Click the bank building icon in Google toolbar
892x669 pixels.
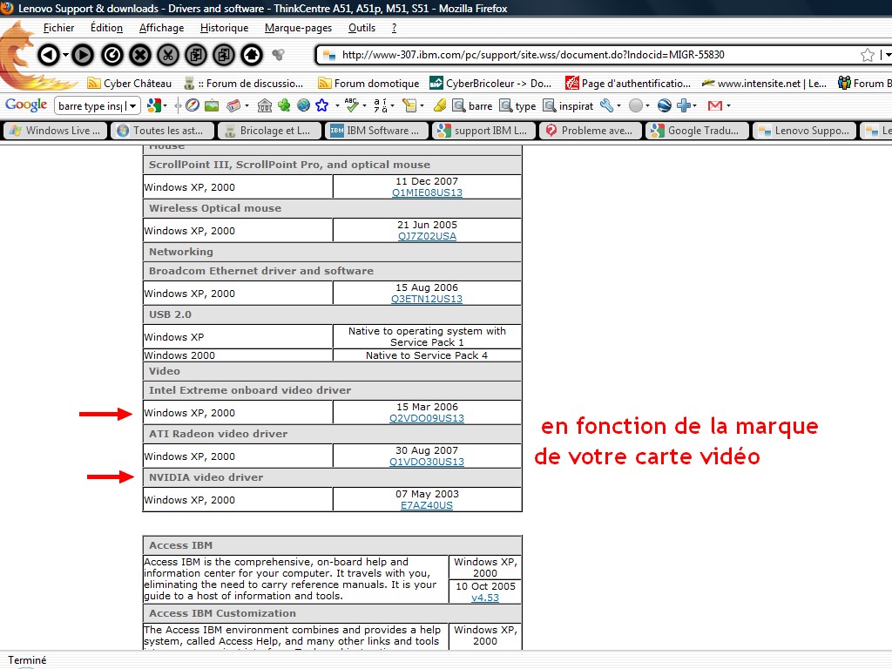click(265, 105)
